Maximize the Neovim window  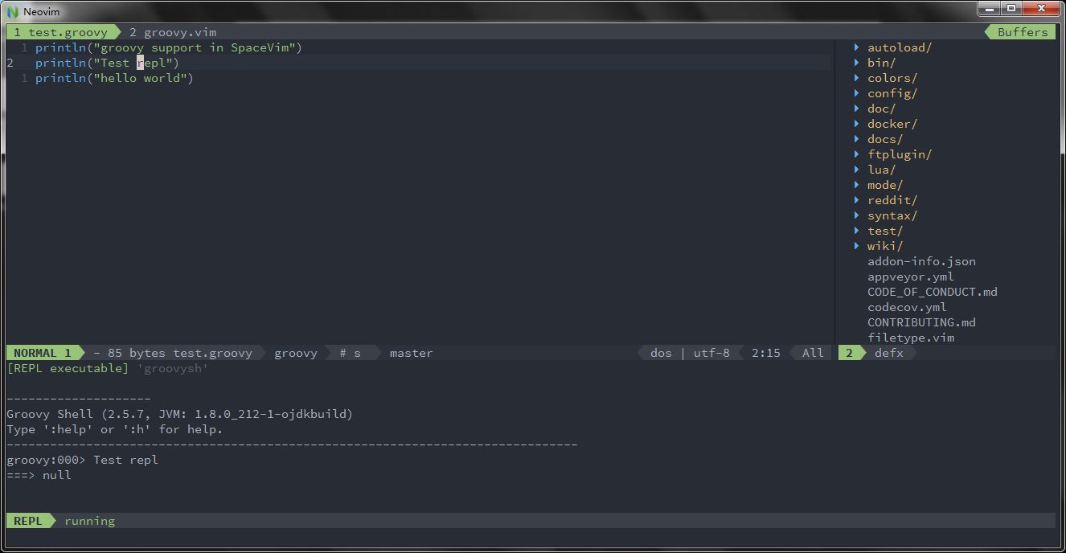tap(1011, 8)
